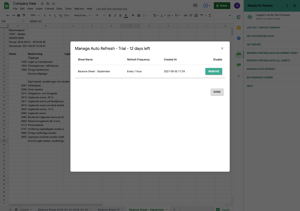Open the fill color picker
The image size is (300, 211).
coord(133,15)
